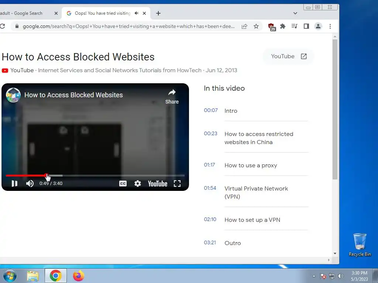The height and width of the screenshot is (283, 378).
Task: Close the 'Oops!' tab
Action: (144, 13)
